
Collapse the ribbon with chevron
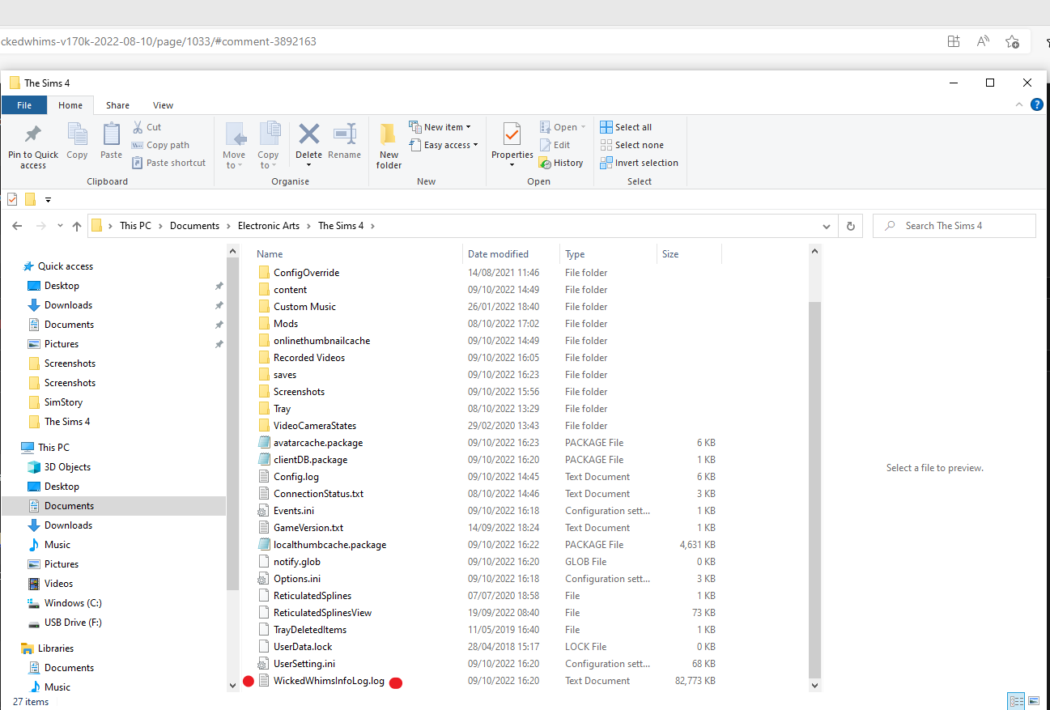click(1019, 105)
